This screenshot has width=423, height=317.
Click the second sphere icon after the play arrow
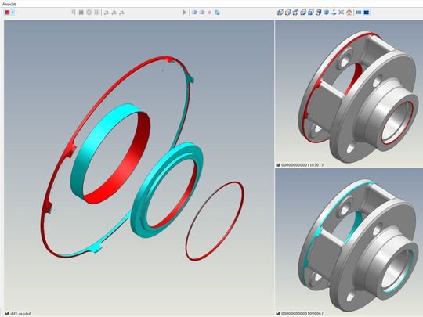(x=202, y=13)
